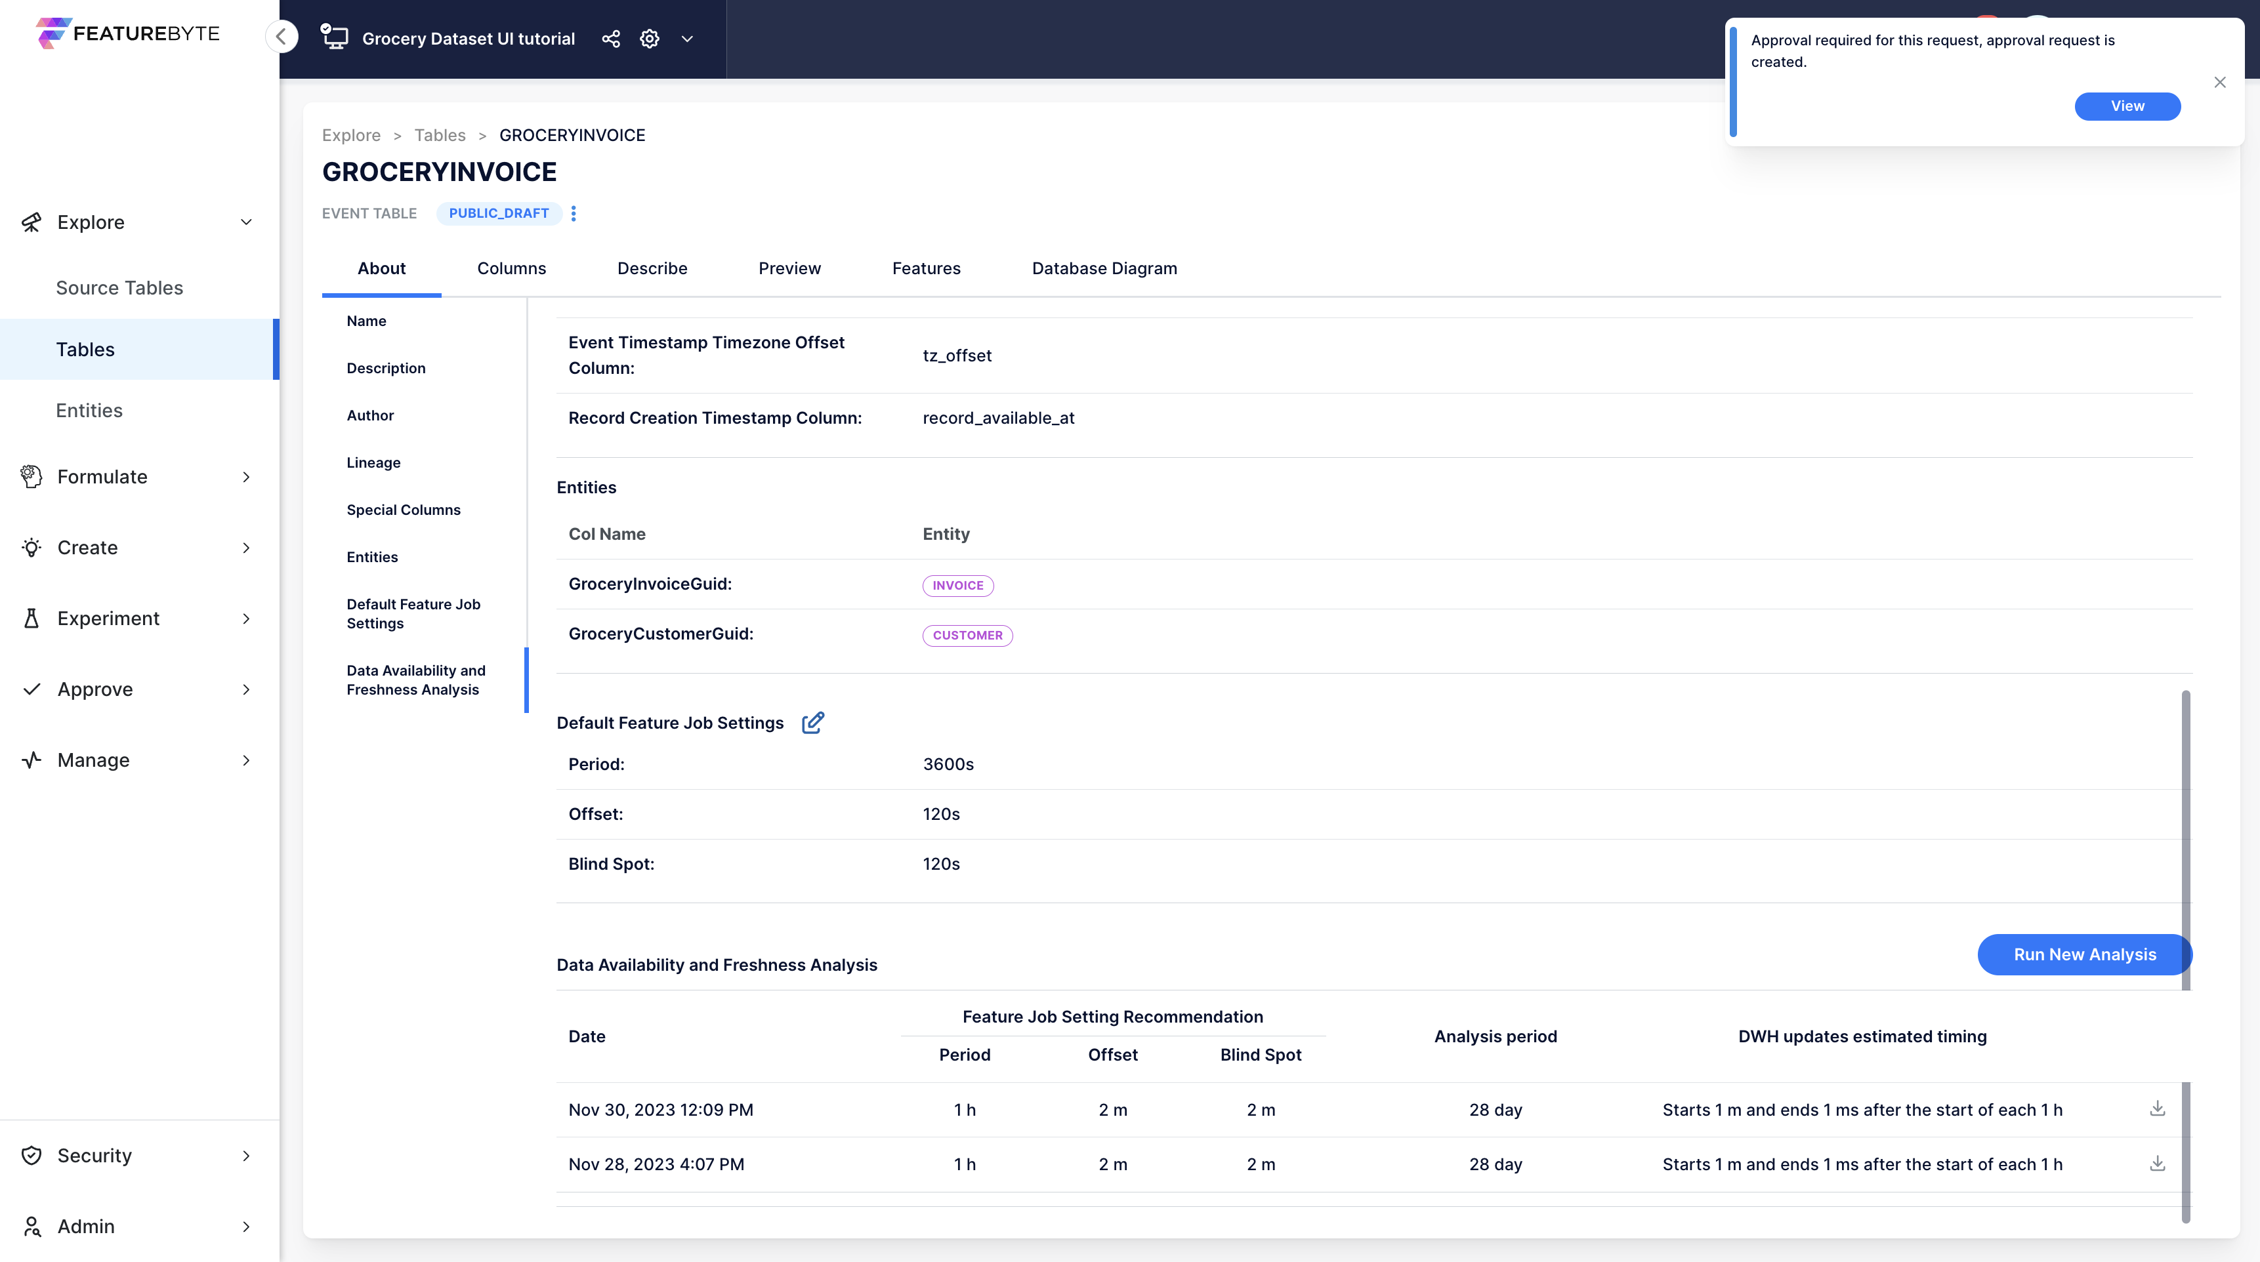This screenshot has width=2260, height=1262.
Task: Jump to Default Feature Job Settings outline item
Action: [413, 614]
